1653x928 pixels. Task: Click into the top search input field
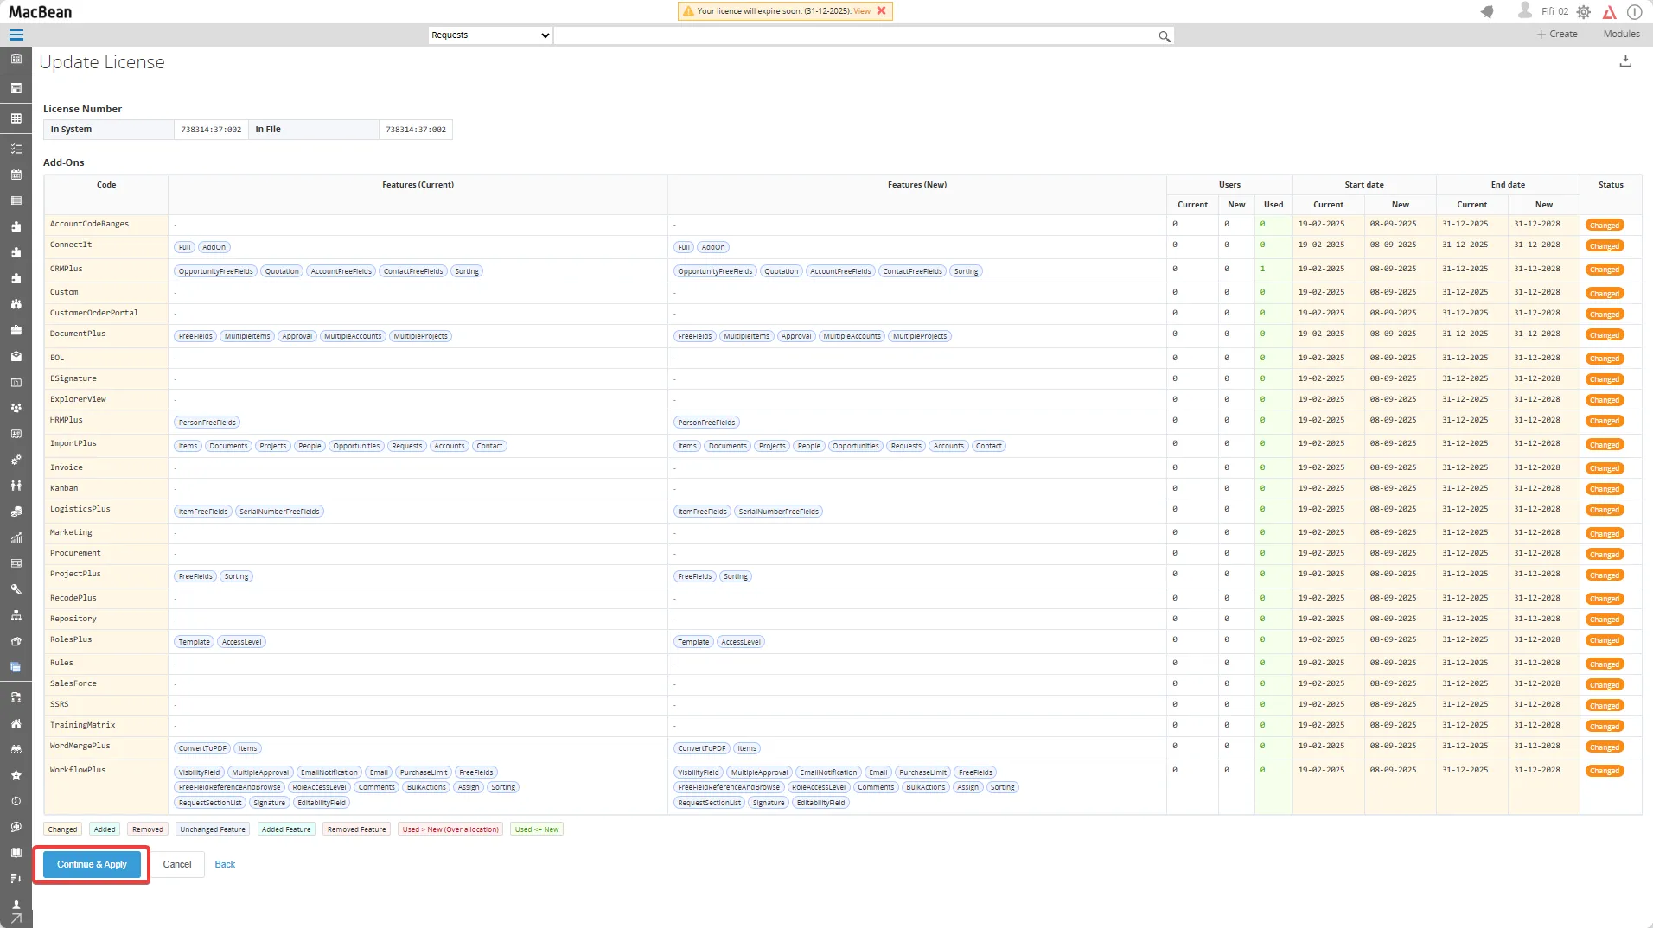click(x=854, y=35)
